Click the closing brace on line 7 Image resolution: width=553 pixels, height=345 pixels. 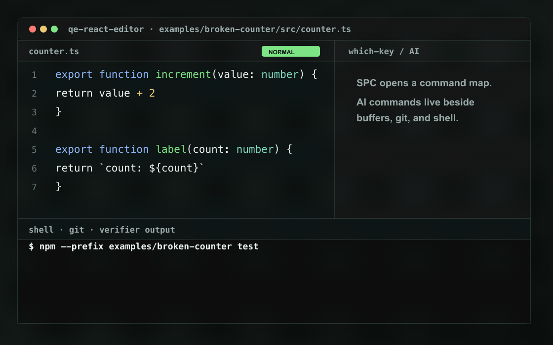(59, 187)
